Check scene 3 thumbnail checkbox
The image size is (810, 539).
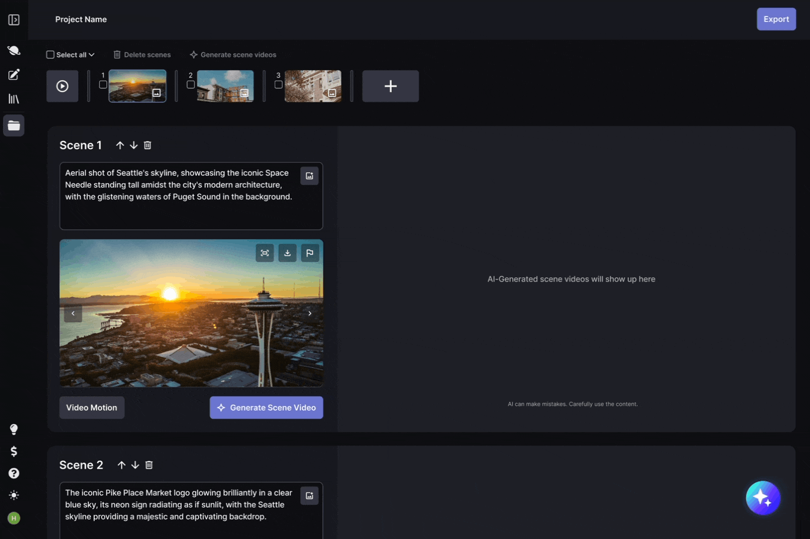point(278,85)
